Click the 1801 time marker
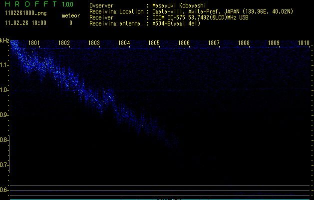The width and height of the screenshot is (314, 200). 34,43
